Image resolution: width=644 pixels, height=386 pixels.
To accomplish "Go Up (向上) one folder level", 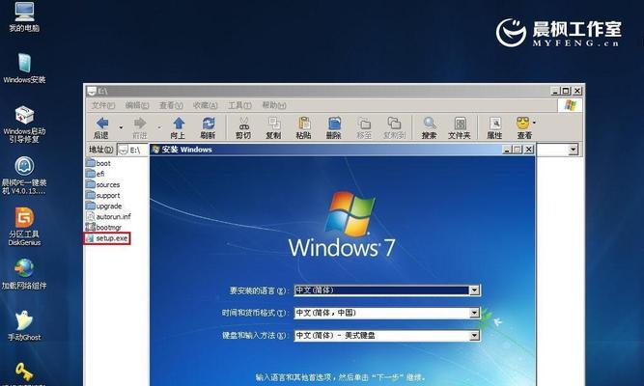I will (178, 127).
